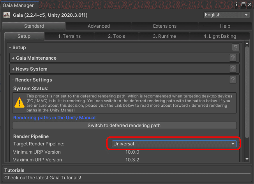Open help for Render Settings
This screenshot has height=184, width=254.
233,80
